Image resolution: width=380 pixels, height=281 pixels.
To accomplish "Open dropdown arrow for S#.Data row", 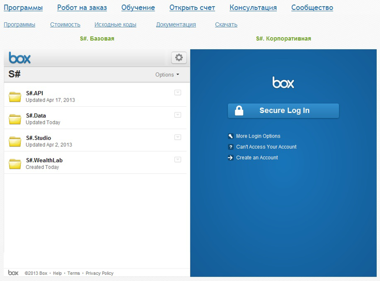I will coord(178,115).
